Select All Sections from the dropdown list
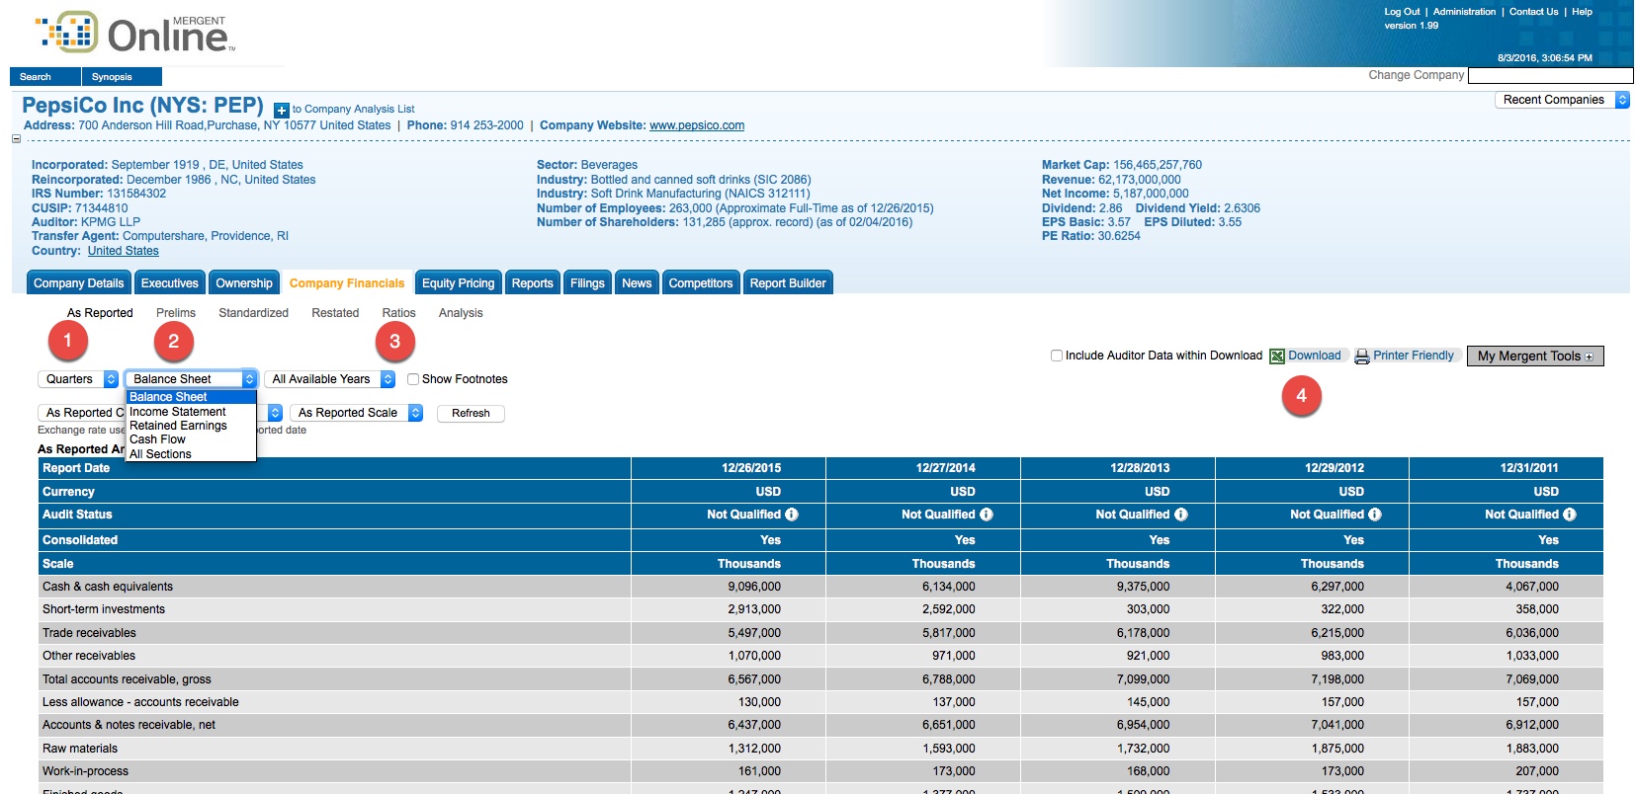 click(x=192, y=454)
